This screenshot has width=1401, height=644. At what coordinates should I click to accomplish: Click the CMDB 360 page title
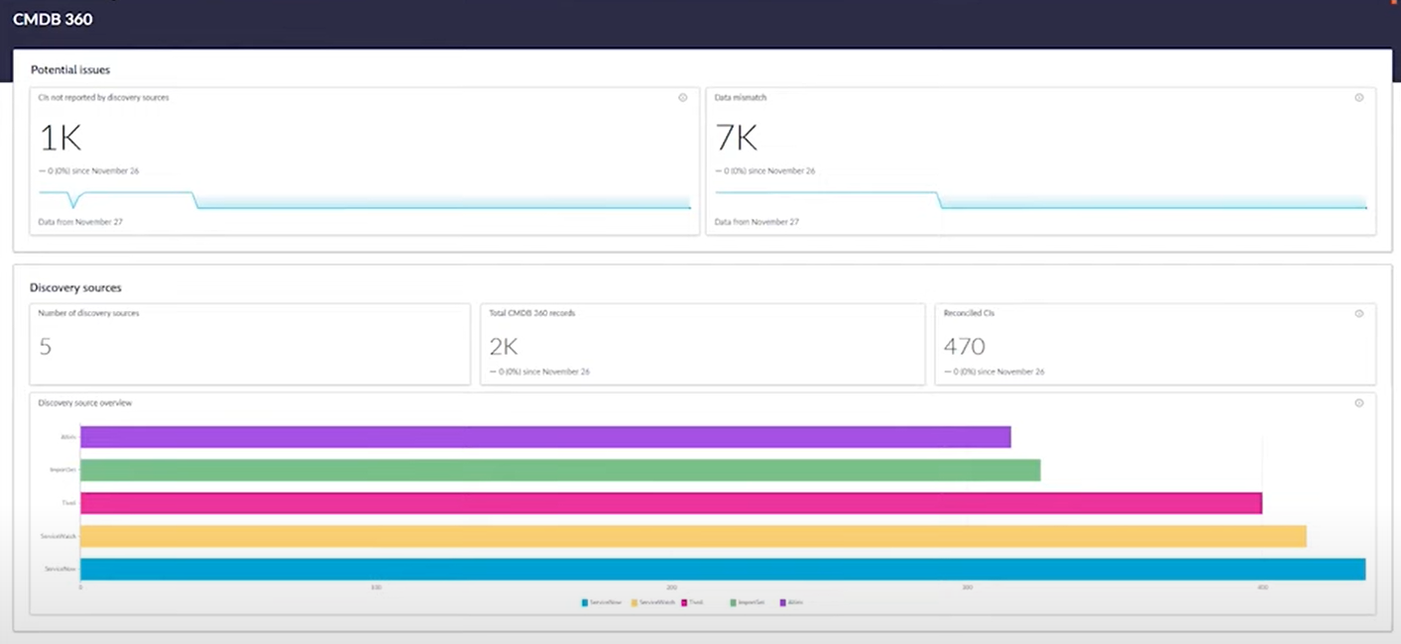pos(53,19)
